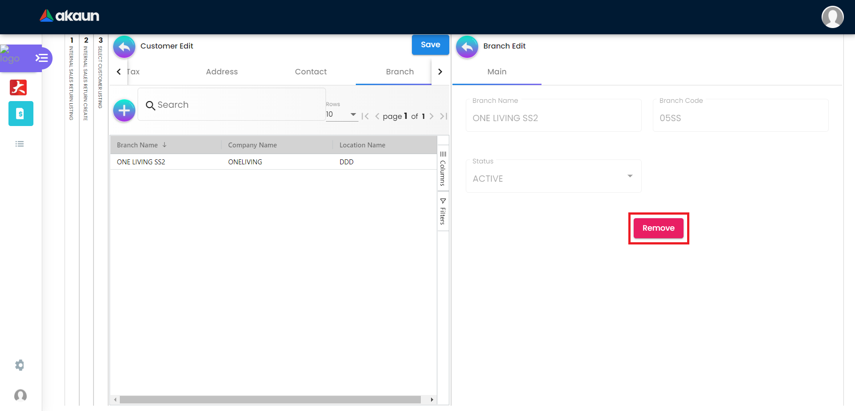Open the red running-figure applet icon
The height and width of the screenshot is (411, 855).
(x=18, y=87)
